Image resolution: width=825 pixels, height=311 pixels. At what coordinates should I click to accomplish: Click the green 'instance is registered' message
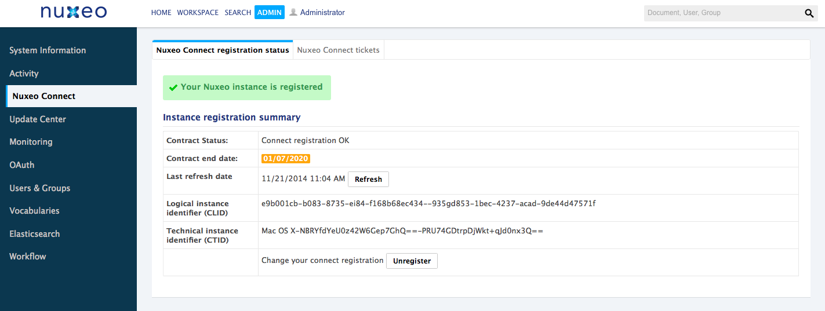(x=247, y=87)
